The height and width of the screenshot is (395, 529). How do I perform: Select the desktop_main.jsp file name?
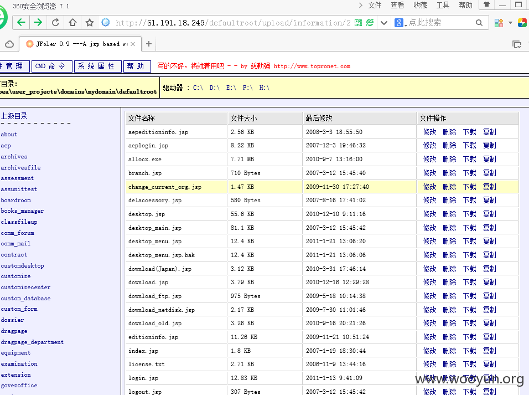155,228
